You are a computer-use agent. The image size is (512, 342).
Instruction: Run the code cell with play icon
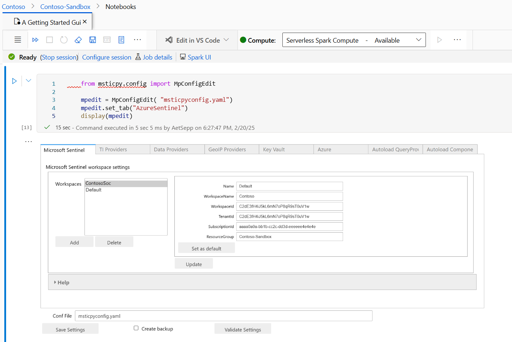(x=14, y=81)
